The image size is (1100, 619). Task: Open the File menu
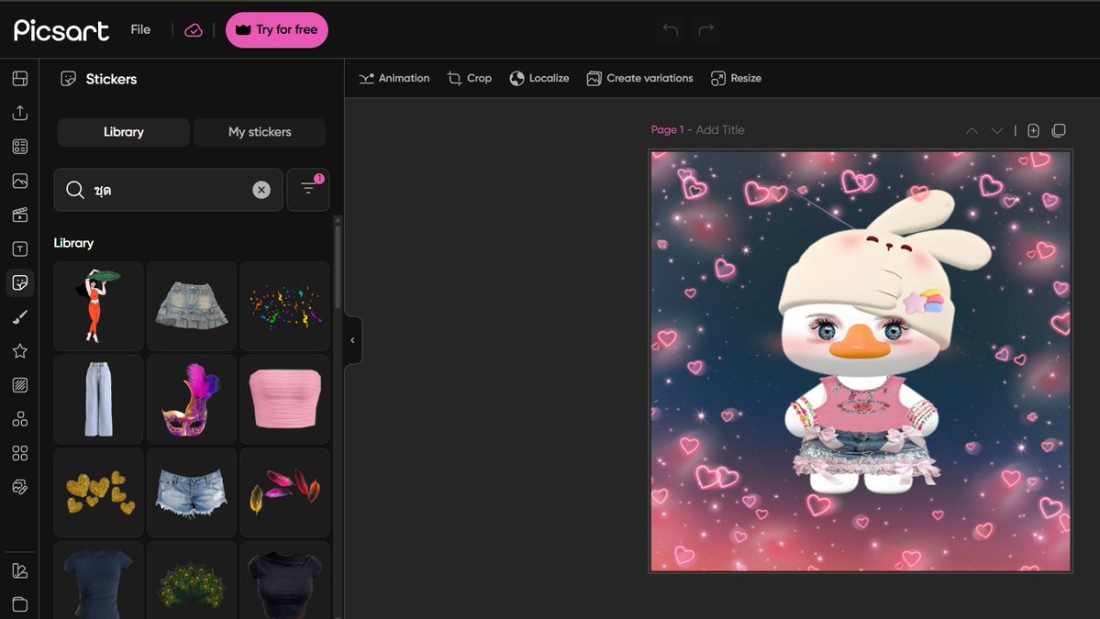pos(140,29)
